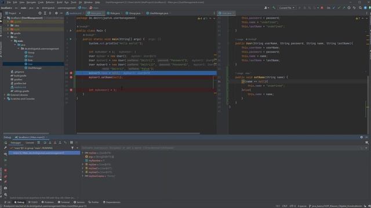Collapse the java folder in project tree
This screenshot has height=208, width=371.
[15, 44]
